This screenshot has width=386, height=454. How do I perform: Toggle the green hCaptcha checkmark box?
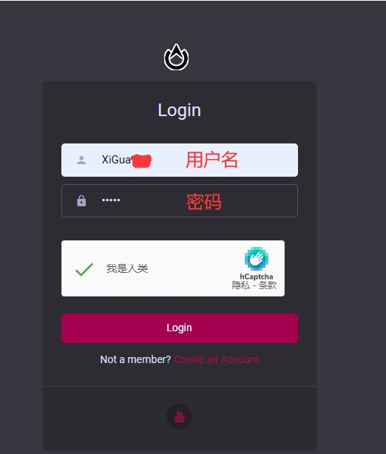click(x=84, y=269)
